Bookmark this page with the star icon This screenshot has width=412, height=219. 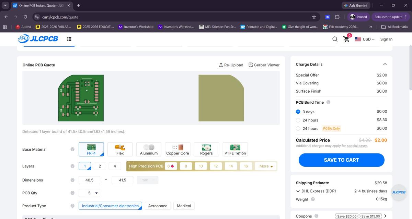coord(314,17)
